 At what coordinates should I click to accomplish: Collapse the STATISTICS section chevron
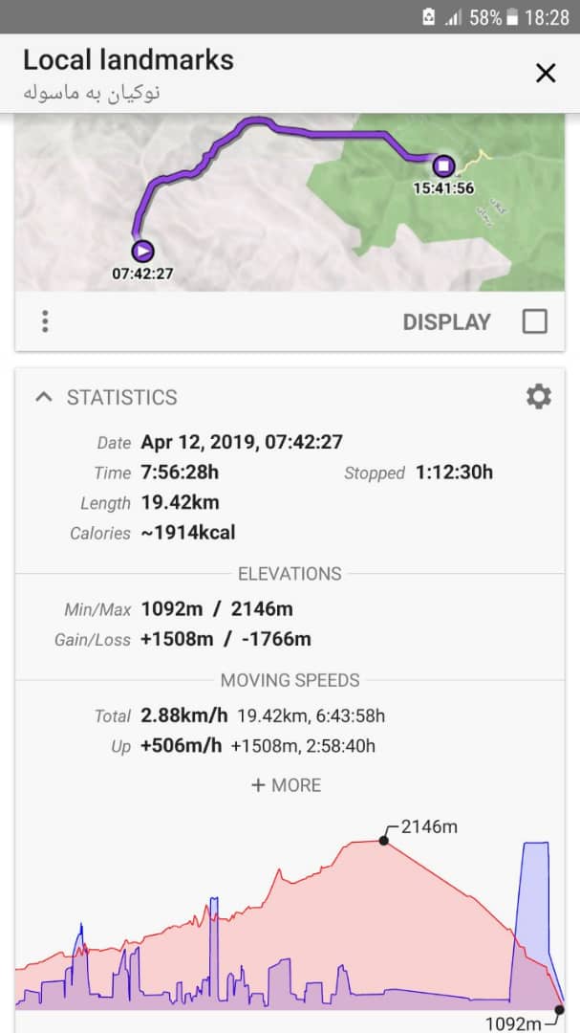pyautogui.click(x=43, y=397)
